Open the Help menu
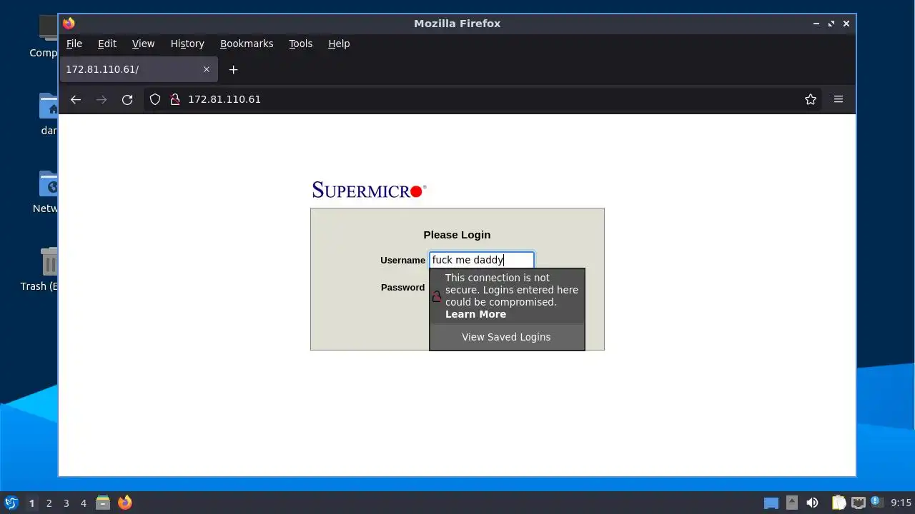 (x=339, y=44)
